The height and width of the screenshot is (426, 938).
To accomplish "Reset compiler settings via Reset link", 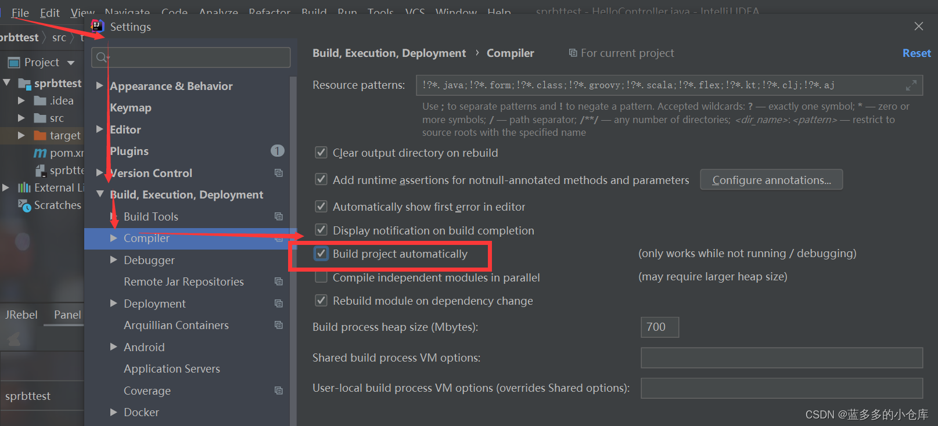I will [916, 53].
